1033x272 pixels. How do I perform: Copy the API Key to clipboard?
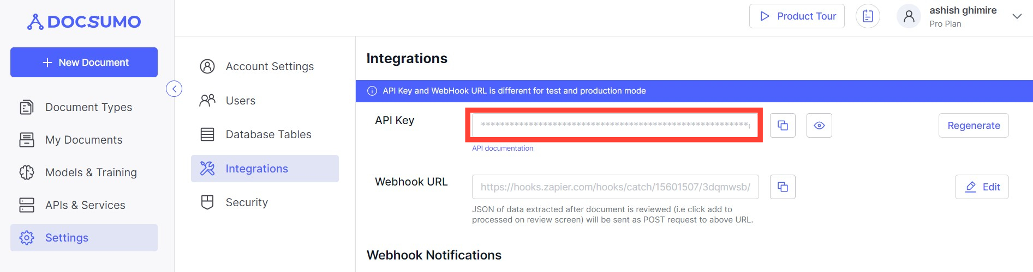coord(783,126)
